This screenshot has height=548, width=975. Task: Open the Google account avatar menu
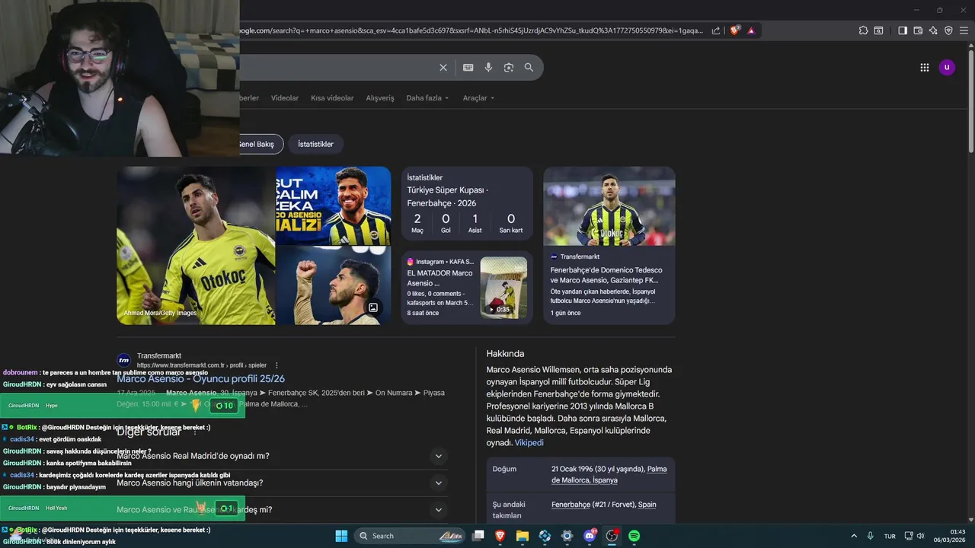947,68
